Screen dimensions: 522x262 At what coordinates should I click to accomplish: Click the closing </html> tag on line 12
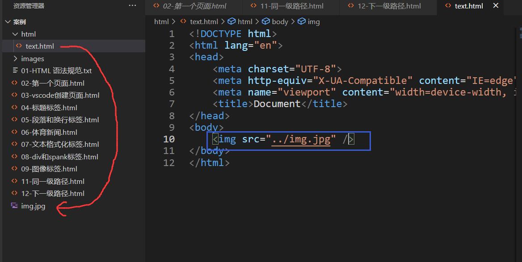(210, 163)
